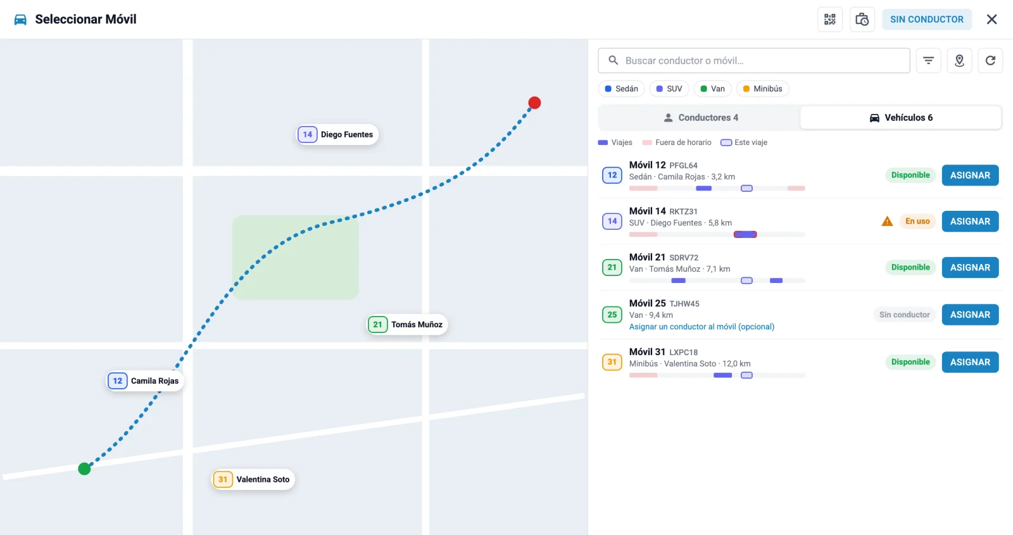The height and width of the screenshot is (535, 1013).
Task: Close the Seleccionar Móvil dialog
Action: coord(991,20)
